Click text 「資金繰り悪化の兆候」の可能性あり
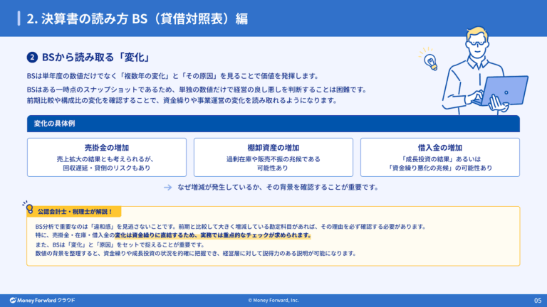 point(440,168)
